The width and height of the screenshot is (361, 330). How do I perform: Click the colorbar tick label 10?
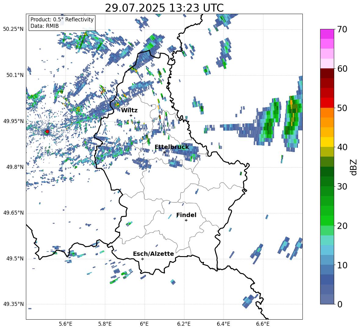[342, 265]
